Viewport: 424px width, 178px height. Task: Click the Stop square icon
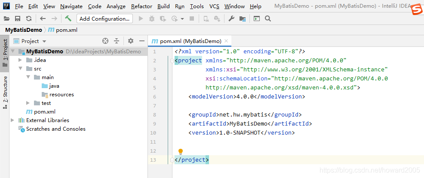tap(192, 18)
